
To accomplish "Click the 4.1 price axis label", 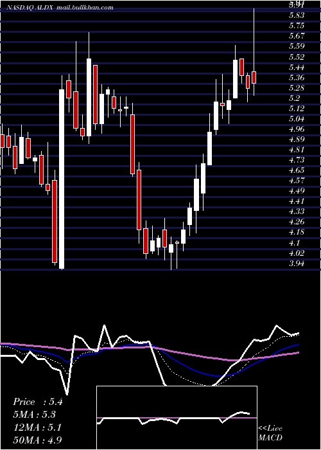I will pyautogui.click(x=294, y=244).
